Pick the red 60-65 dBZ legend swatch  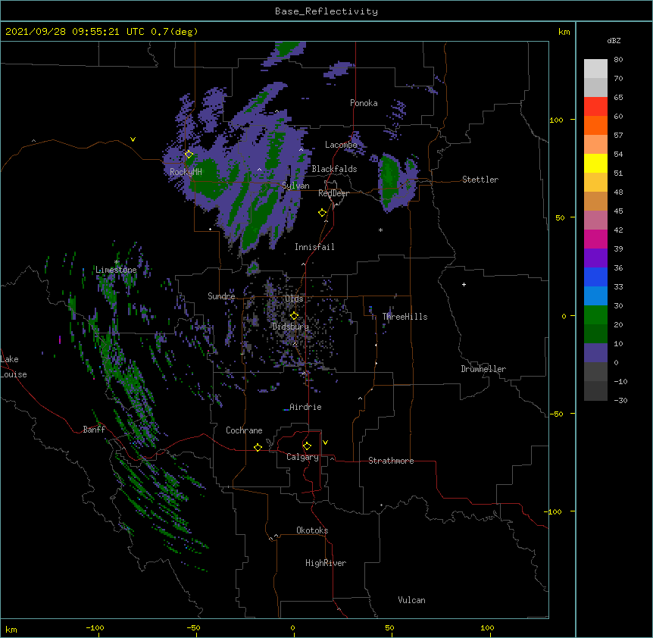[595, 107]
